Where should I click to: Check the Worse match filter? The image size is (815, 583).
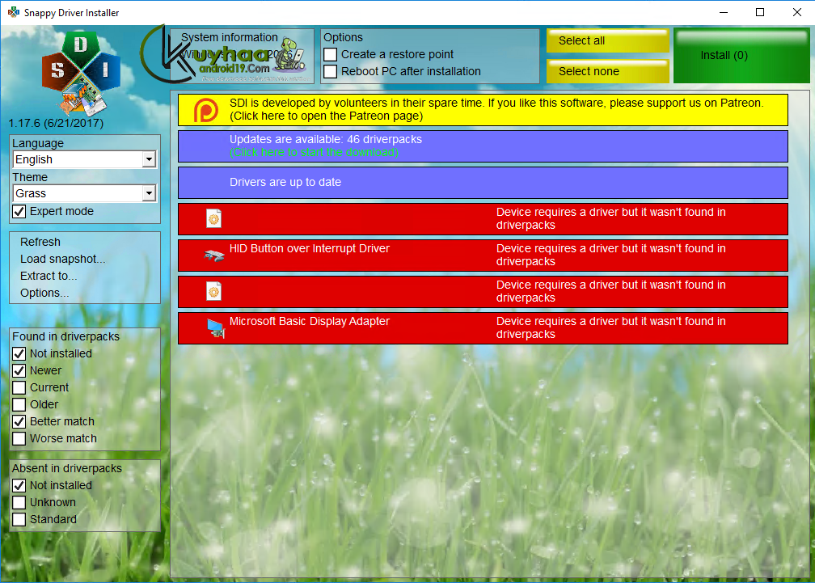point(19,438)
